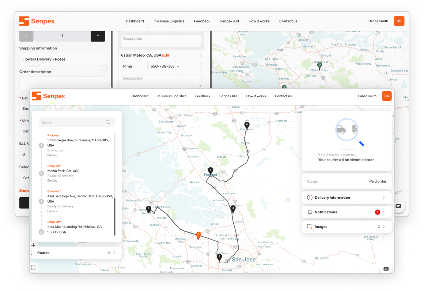Select map marker 6 near Pleasanton

[x=247, y=125]
